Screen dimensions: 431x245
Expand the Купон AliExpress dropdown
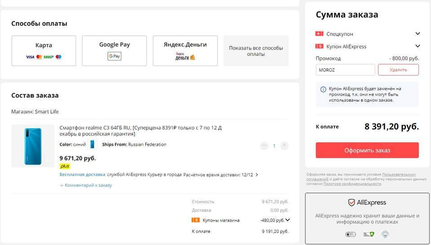(x=418, y=46)
